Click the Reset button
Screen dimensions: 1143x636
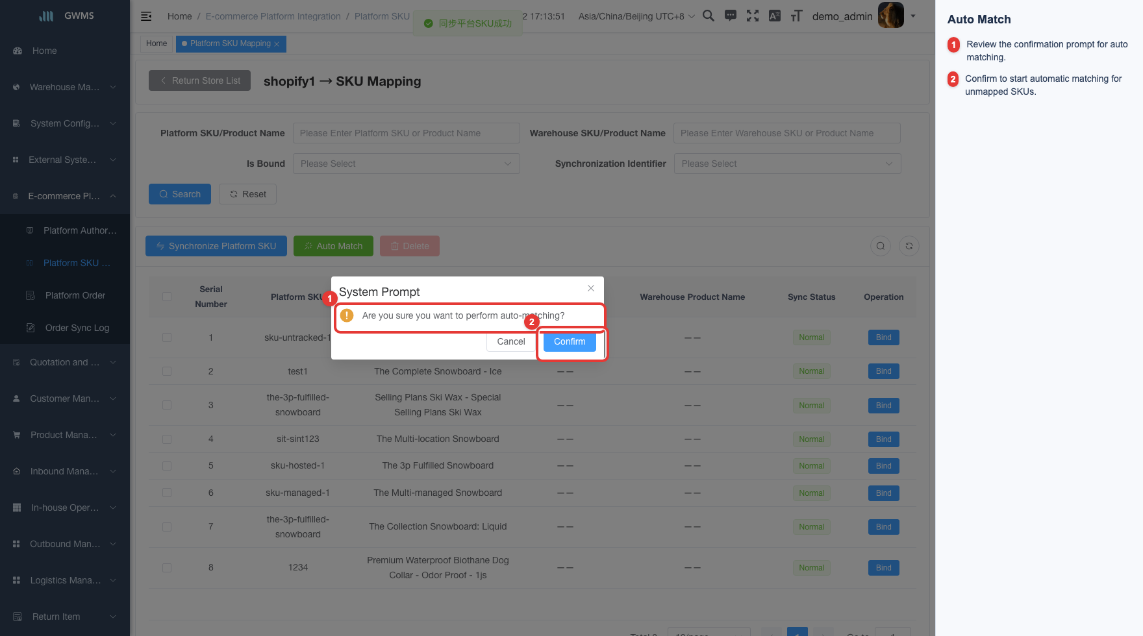tap(248, 194)
